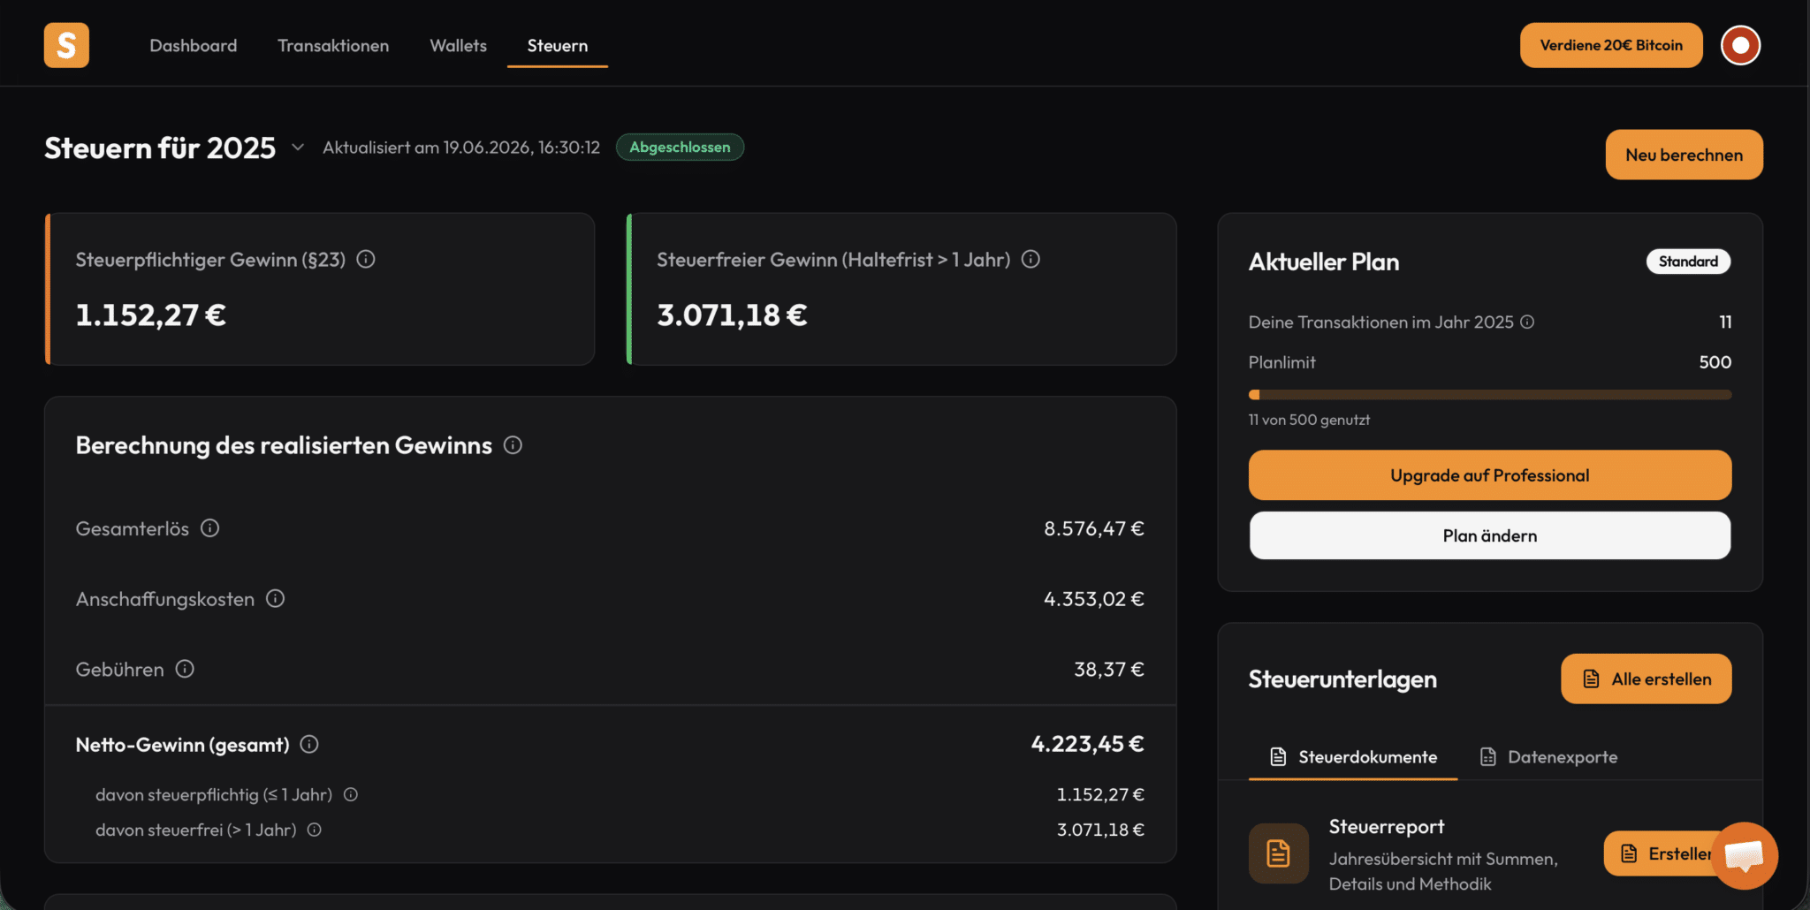Expand the tax year dropdown chevron

(x=298, y=148)
